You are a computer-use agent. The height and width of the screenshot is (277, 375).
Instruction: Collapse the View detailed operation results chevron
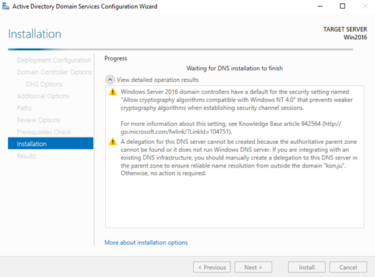(110, 80)
